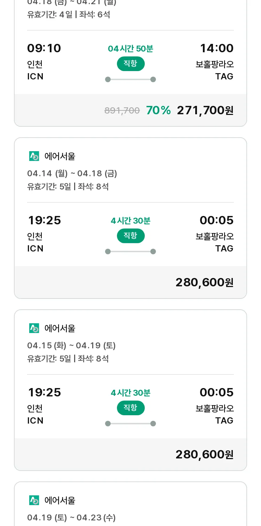This screenshot has width=261, height=526.
Task: Tap Air Seoul logo on 04.15 flight
Action: (x=34, y=328)
